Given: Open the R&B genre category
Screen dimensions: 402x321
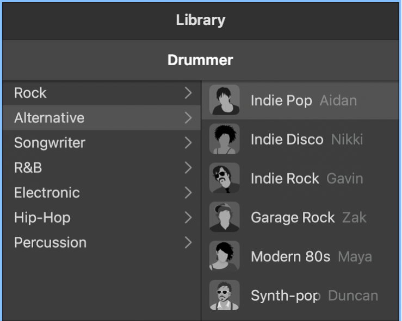Looking at the screenshot, I should tap(102, 168).
